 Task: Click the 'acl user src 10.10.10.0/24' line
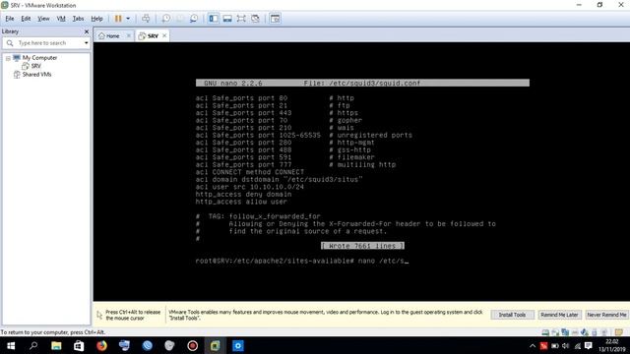pyautogui.click(x=249, y=187)
